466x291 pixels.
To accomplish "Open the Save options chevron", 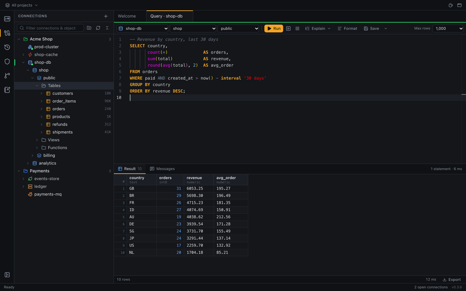I will [386, 29].
